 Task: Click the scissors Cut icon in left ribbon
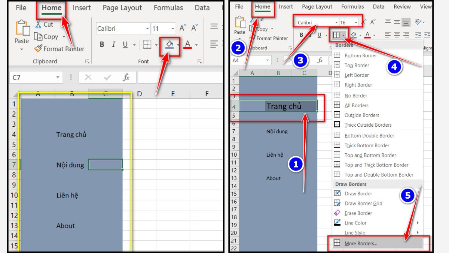point(39,24)
